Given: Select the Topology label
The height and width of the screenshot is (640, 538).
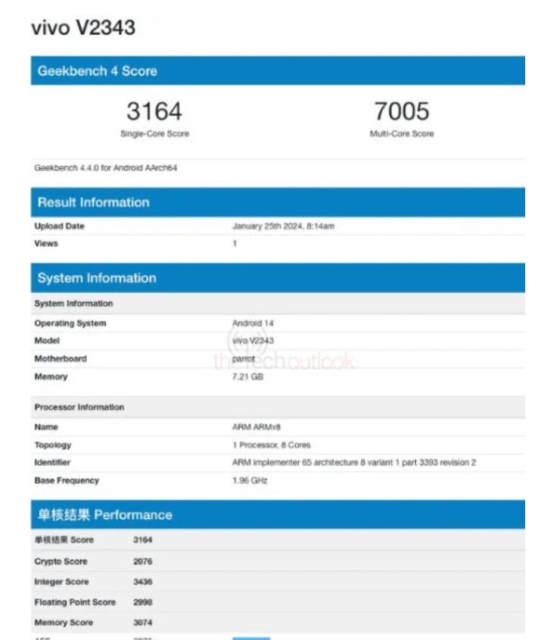Looking at the screenshot, I should [x=53, y=445].
